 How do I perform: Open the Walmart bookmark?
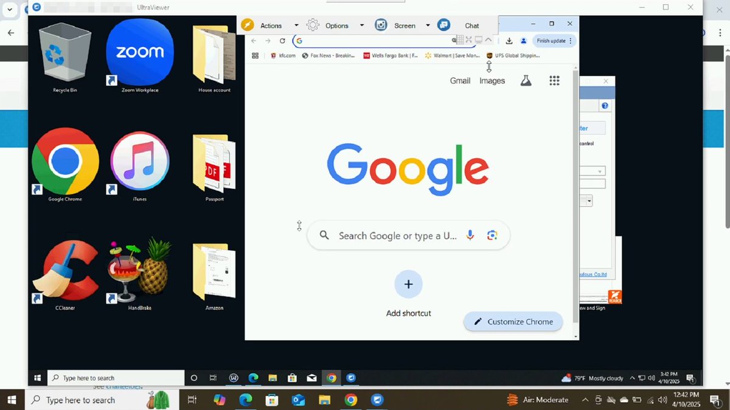tap(453, 55)
